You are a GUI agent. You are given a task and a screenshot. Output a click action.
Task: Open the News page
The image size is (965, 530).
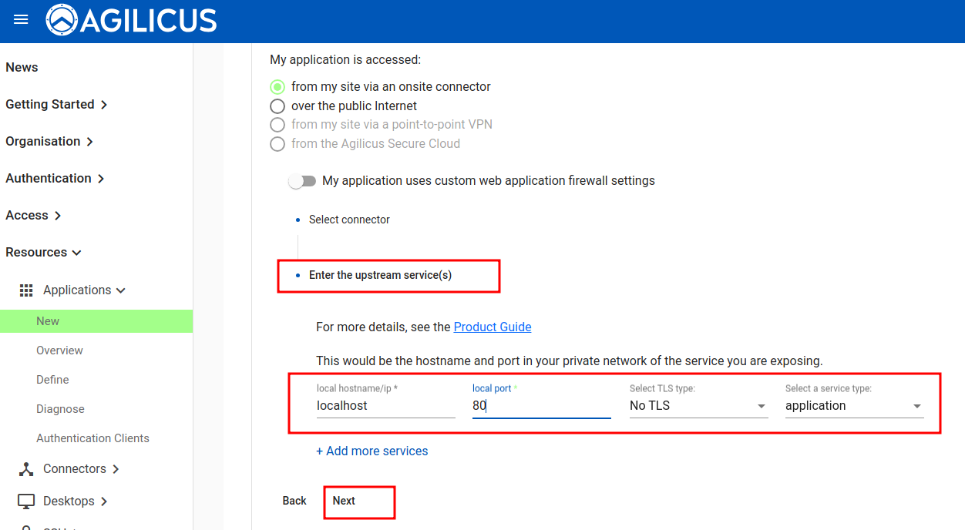pyautogui.click(x=22, y=68)
